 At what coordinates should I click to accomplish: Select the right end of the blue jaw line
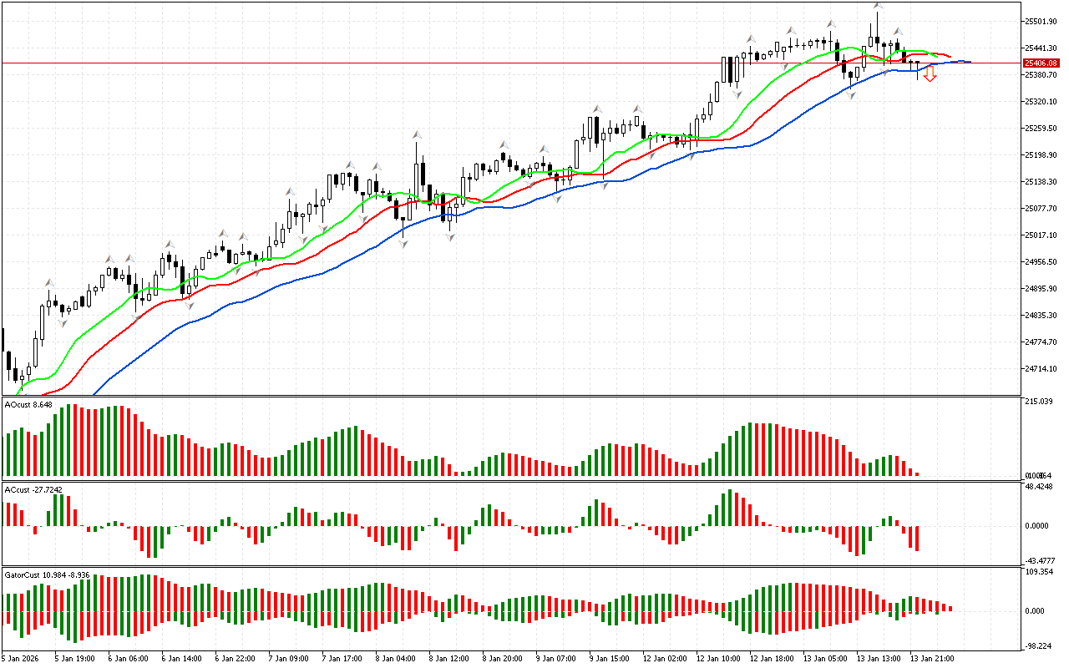click(x=969, y=62)
